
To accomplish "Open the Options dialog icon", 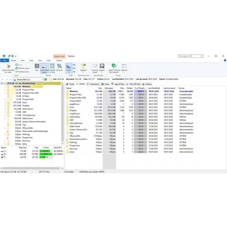I will click(x=124, y=66).
